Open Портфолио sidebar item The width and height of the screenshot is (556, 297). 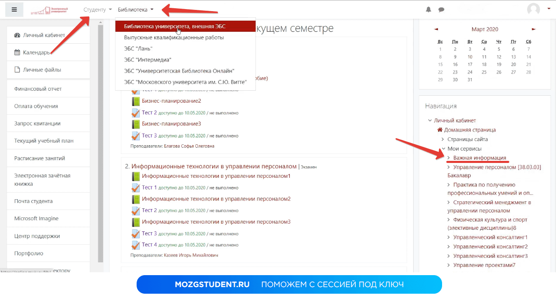pyautogui.click(x=49, y=253)
